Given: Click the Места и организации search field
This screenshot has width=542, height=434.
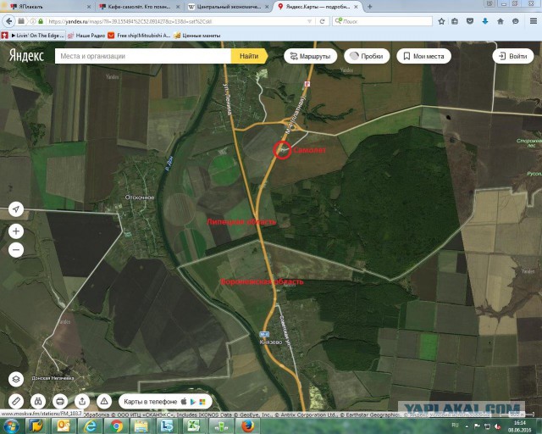Looking at the screenshot, I should pyautogui.click(x=143, y=56).
